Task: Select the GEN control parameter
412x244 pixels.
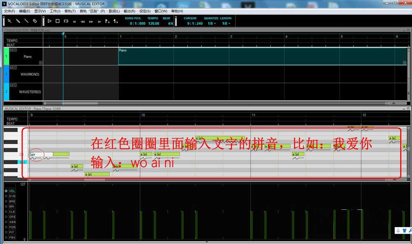Action: click(x=12, y=222)
